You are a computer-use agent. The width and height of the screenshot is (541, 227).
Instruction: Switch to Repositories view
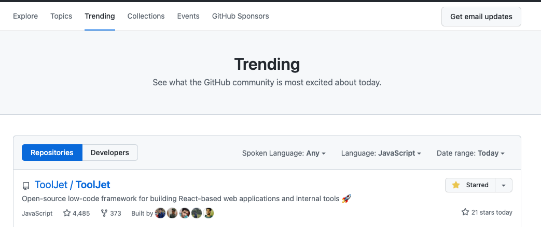(x=52, y=153)
